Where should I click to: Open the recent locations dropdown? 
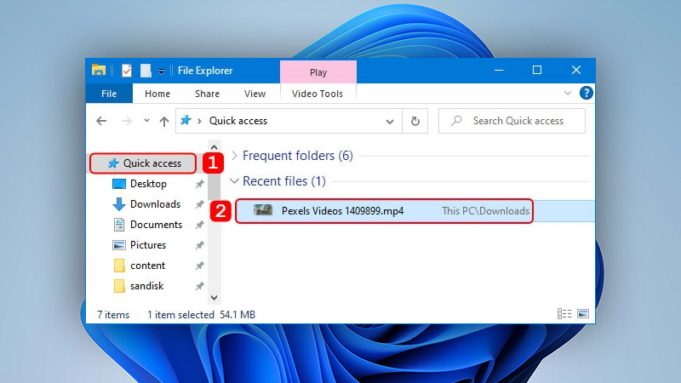[146, 121]
